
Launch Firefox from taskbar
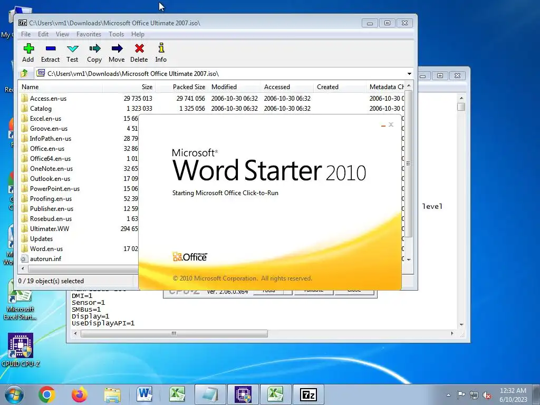[80, 394]
